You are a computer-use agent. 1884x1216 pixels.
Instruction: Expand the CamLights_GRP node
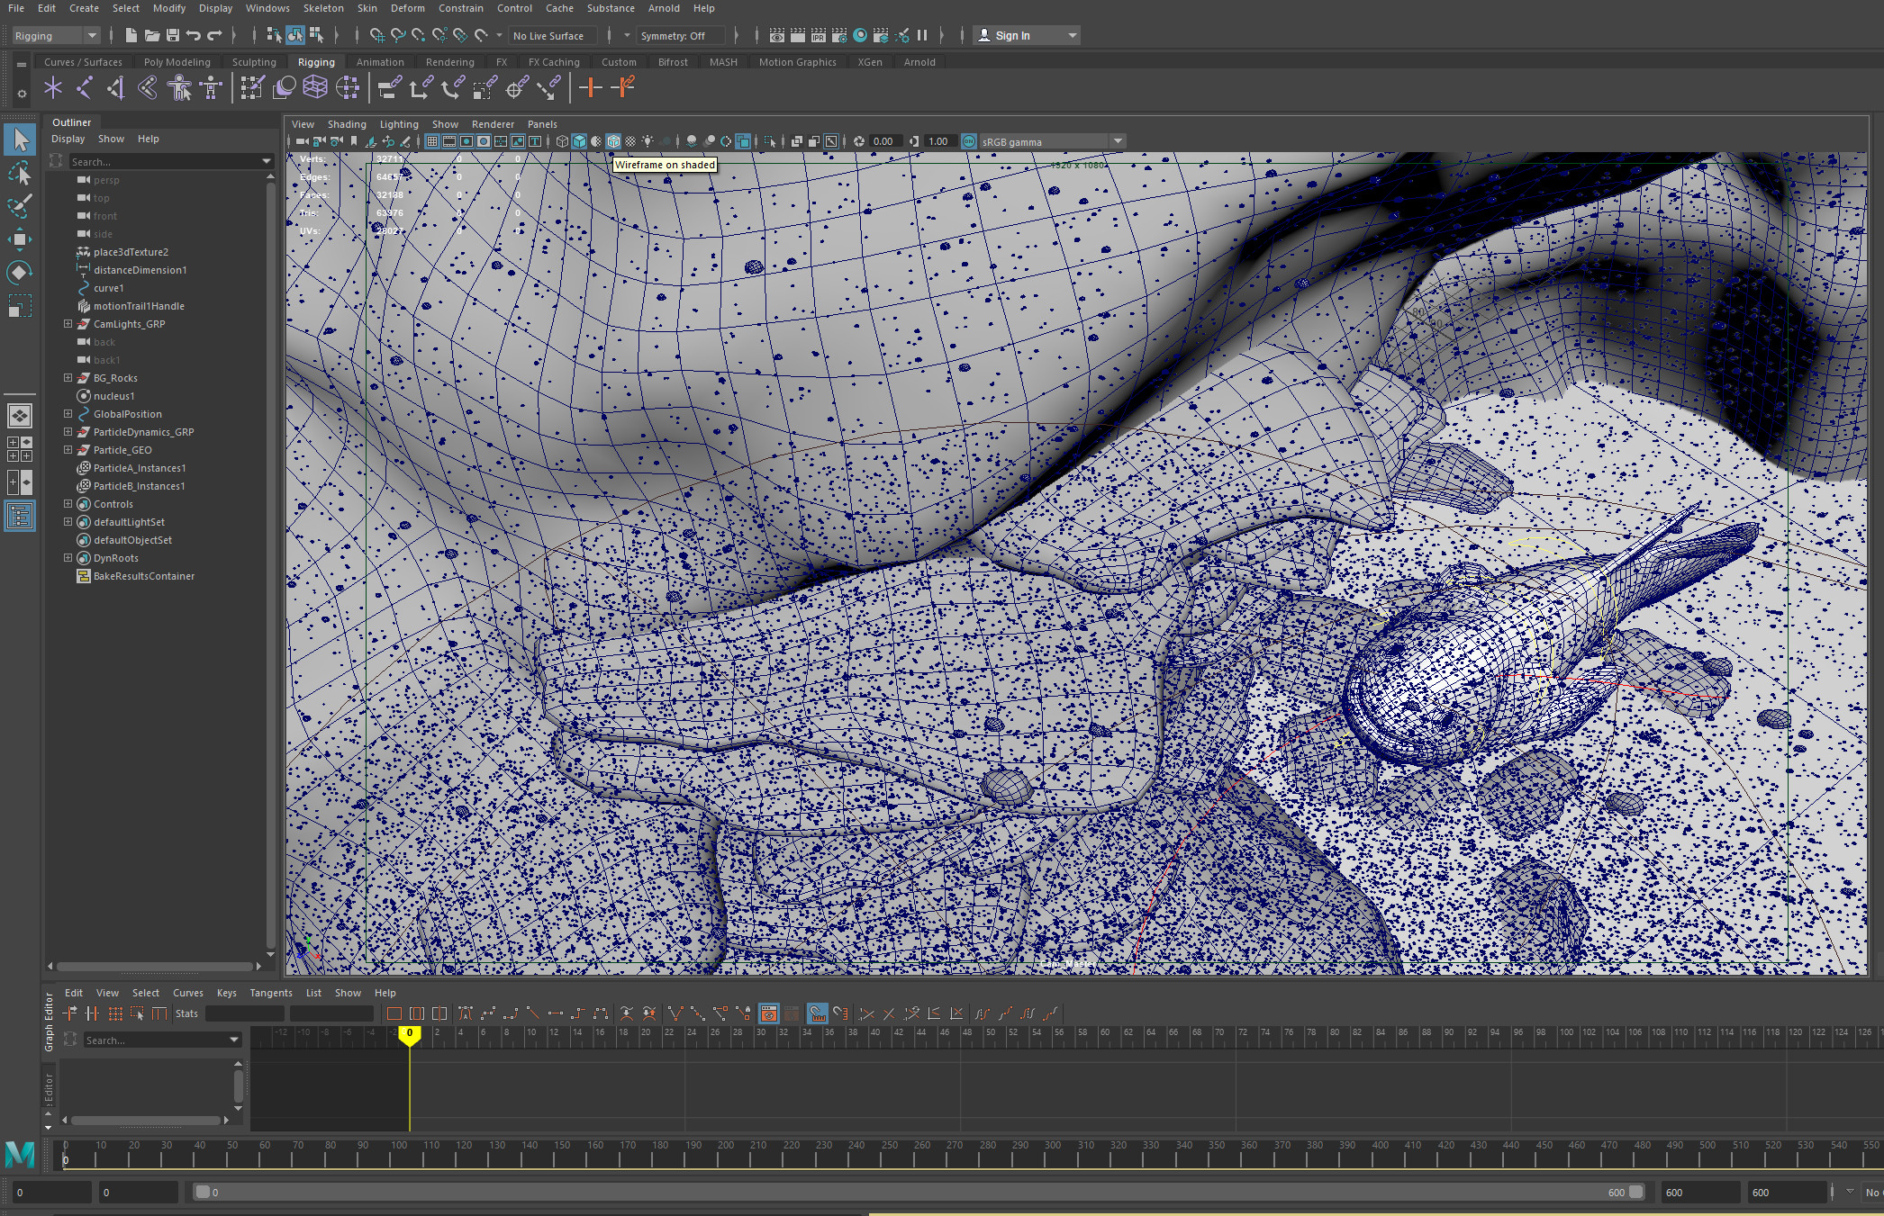tap(68, 323)
